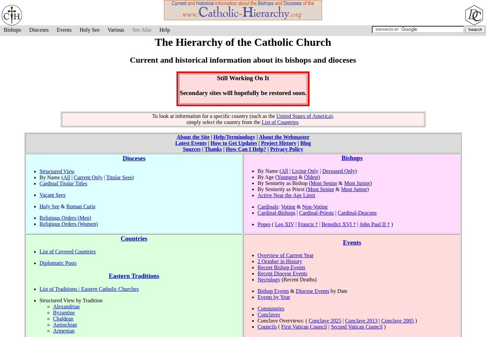Open the Help/Terminology page
486x337 pixels.
pos(234,137)
